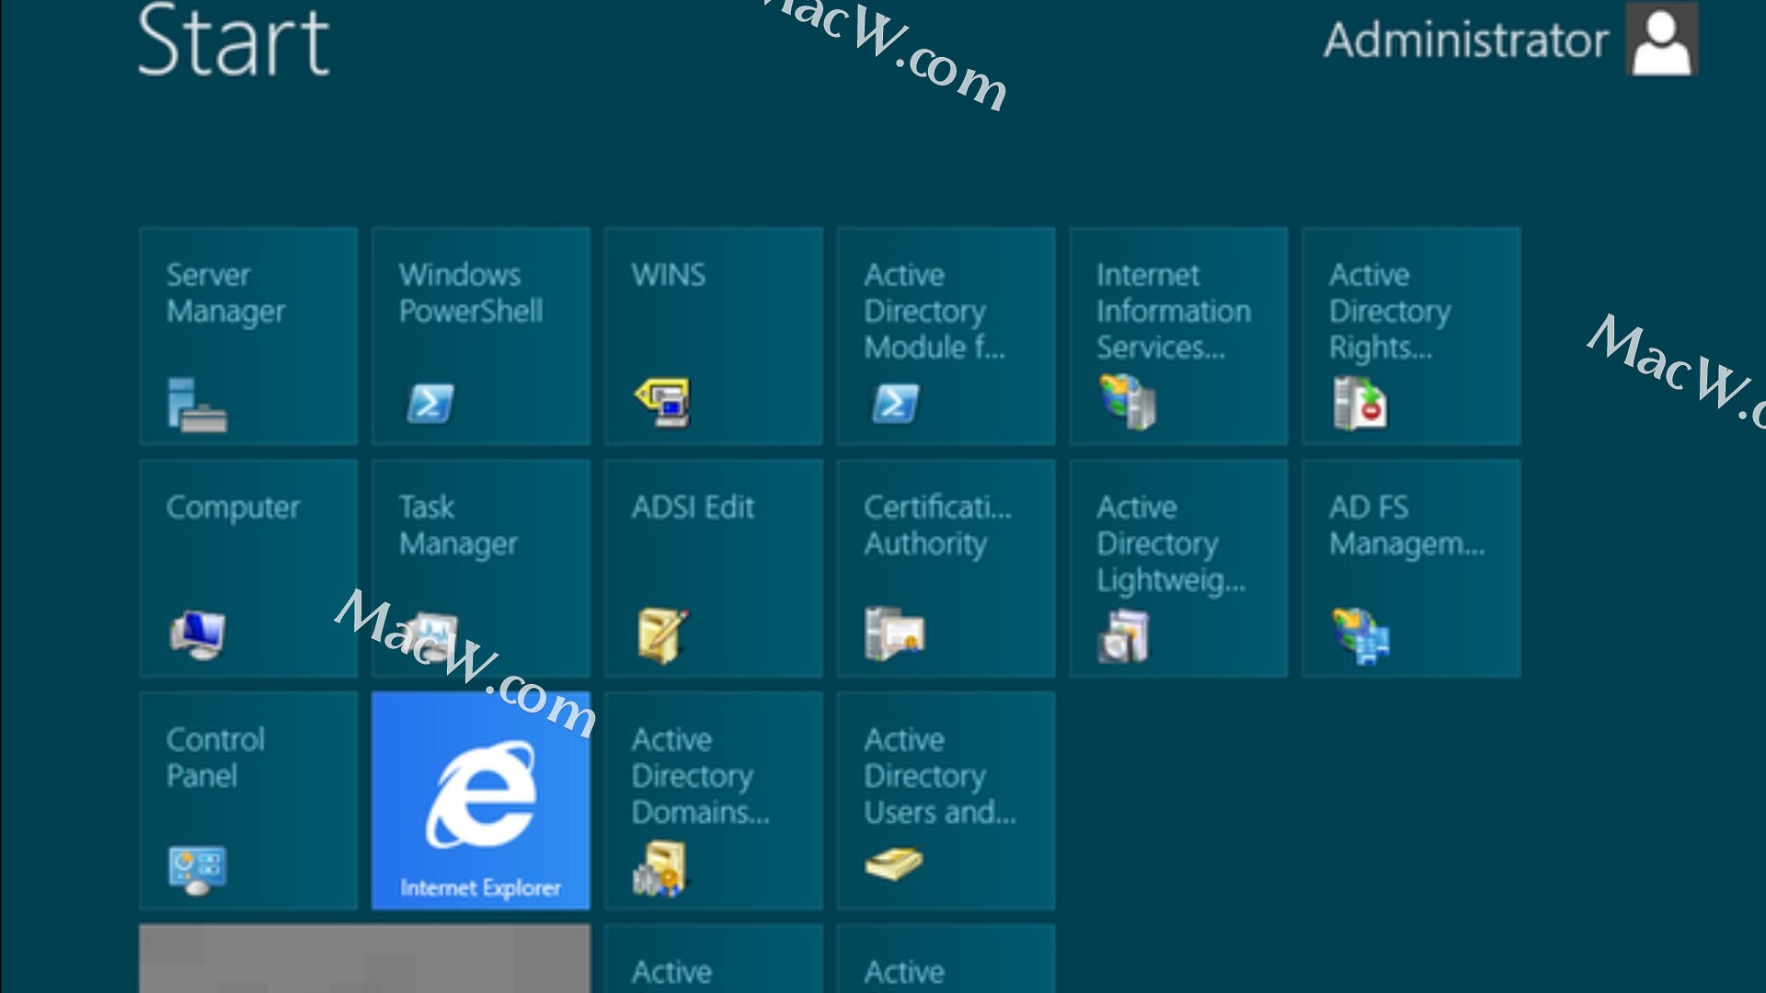
Task: Click the partially visible Active tile below Domains
Action: (x=713, y=960)
